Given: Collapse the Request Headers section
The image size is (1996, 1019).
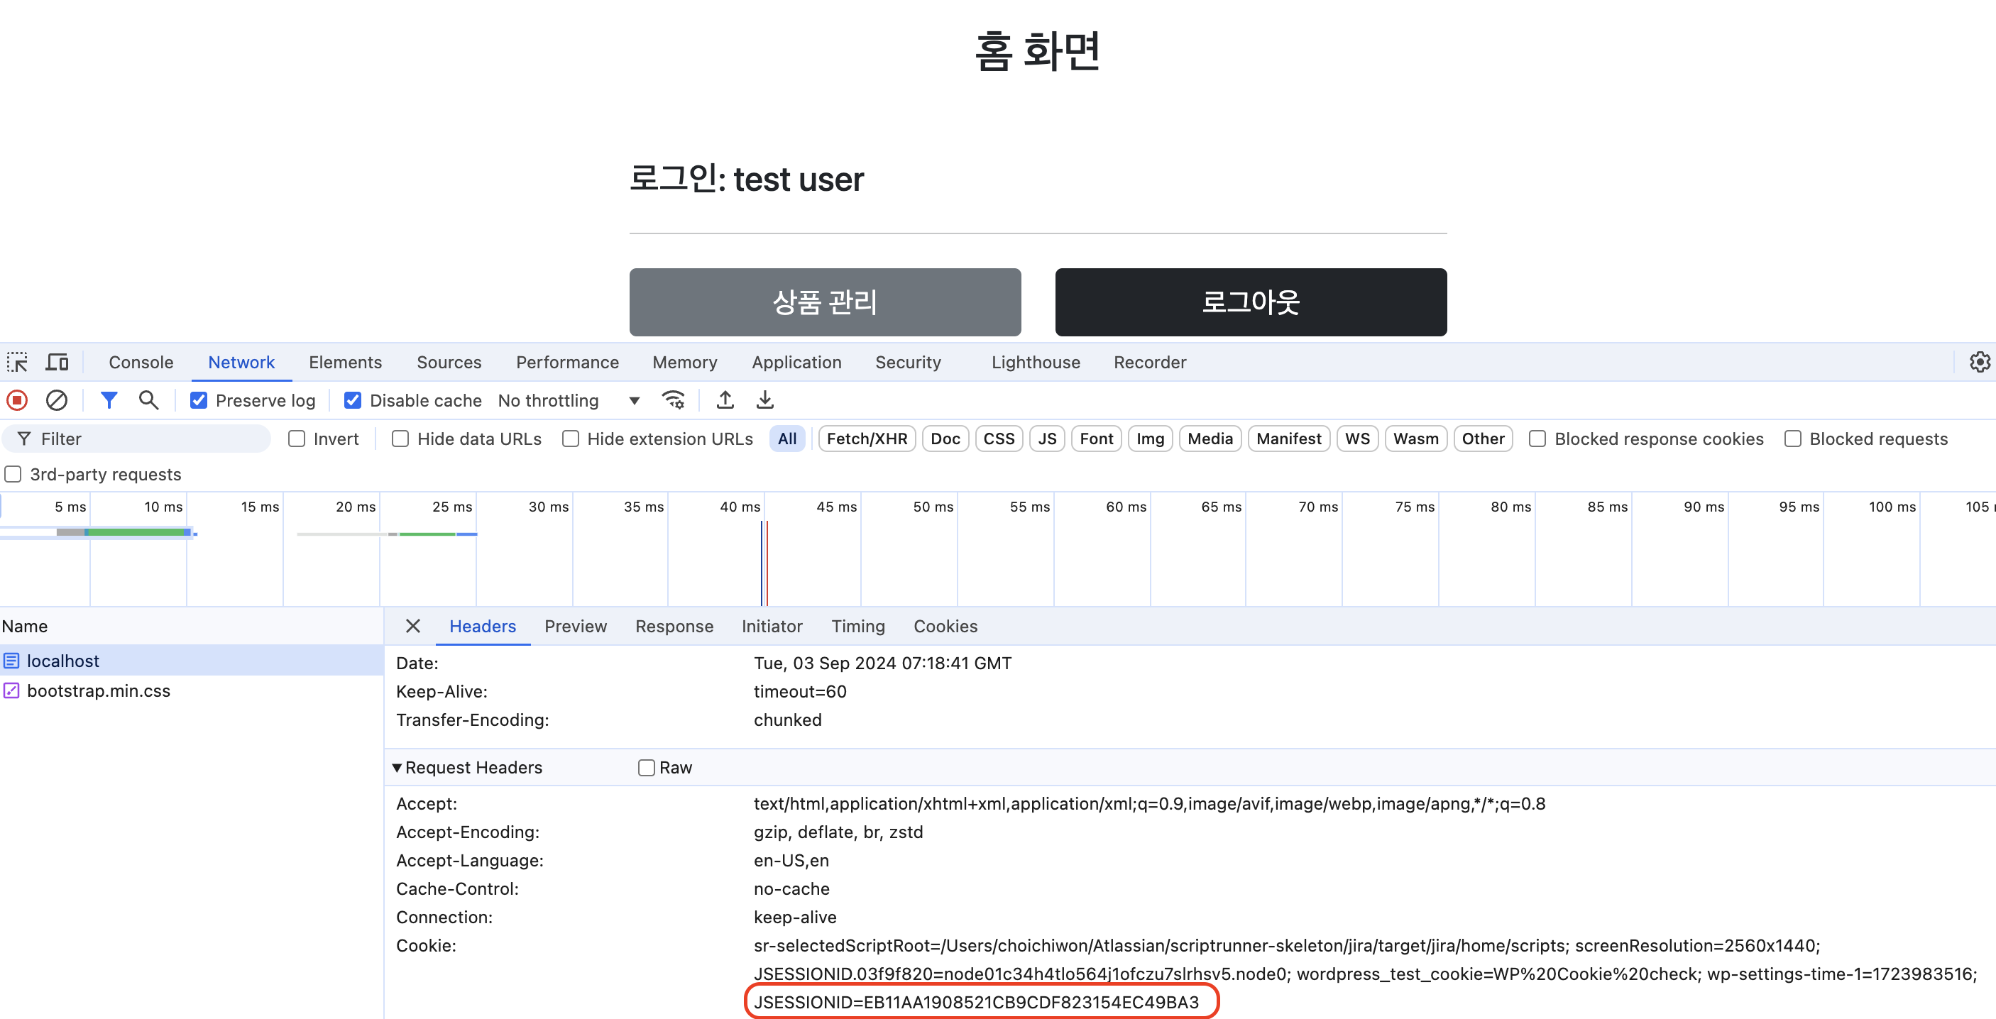Looking at the screenshot, I should tap(397, 767).
